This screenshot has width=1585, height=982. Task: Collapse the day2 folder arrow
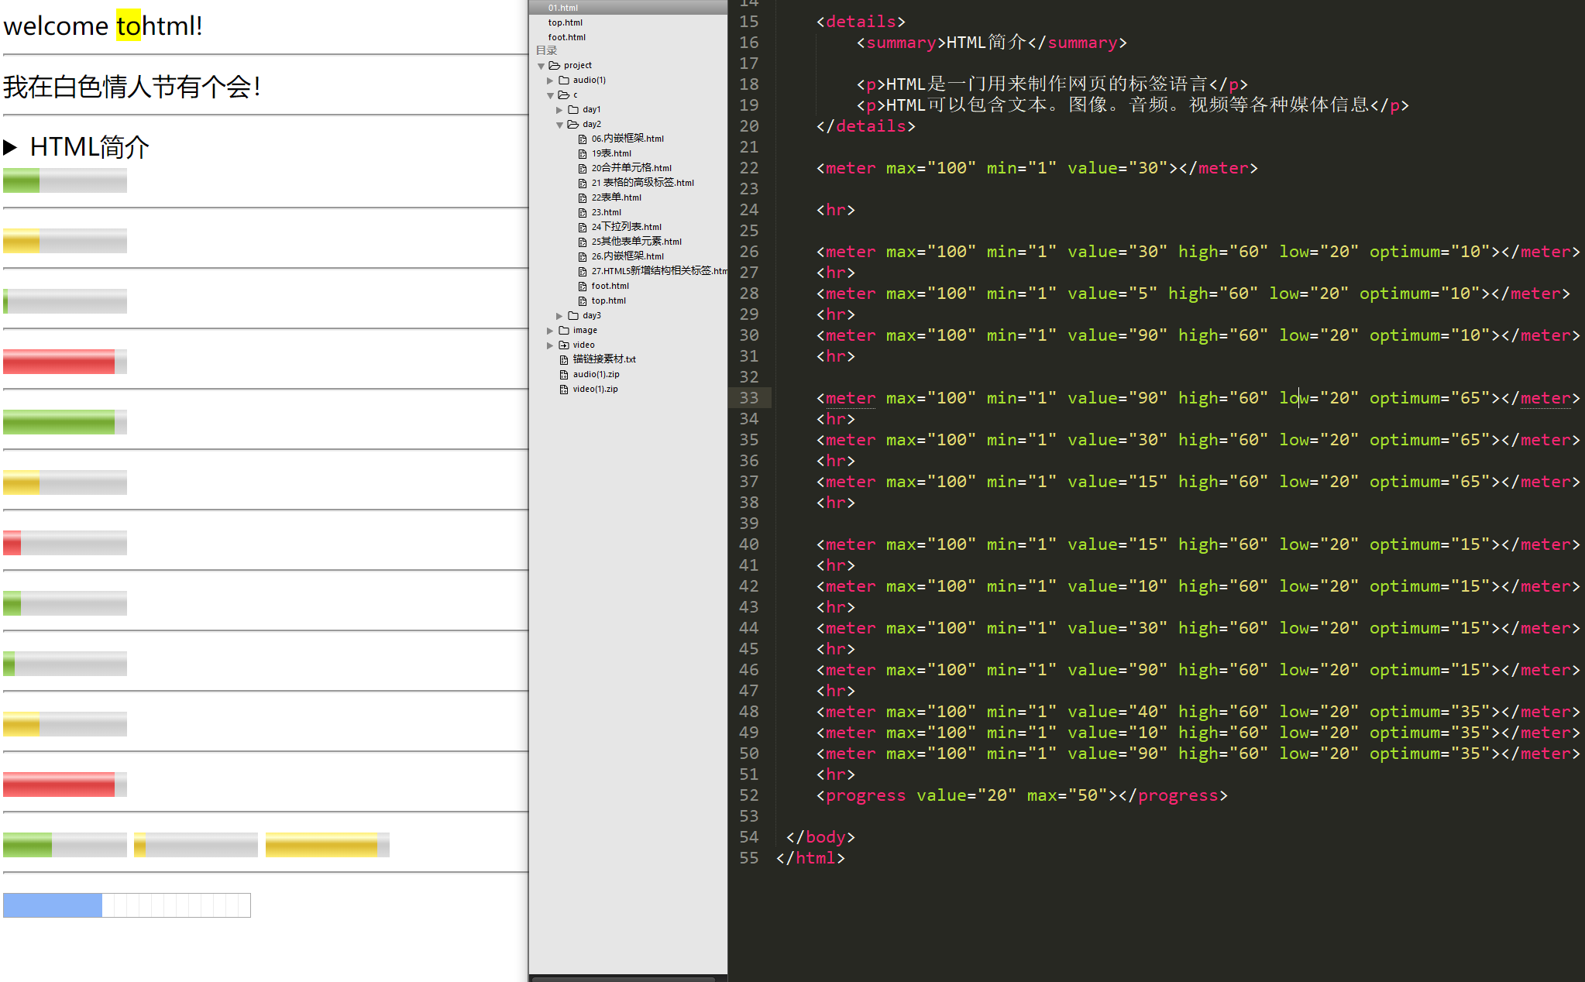click(x=559, y=125)
